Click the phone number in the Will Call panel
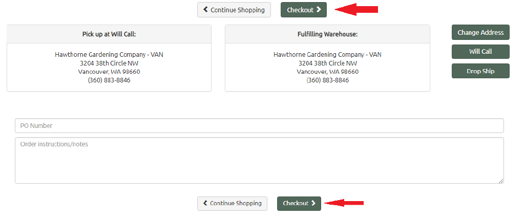Viewport: 525px width, 219px height. [109, 80]
